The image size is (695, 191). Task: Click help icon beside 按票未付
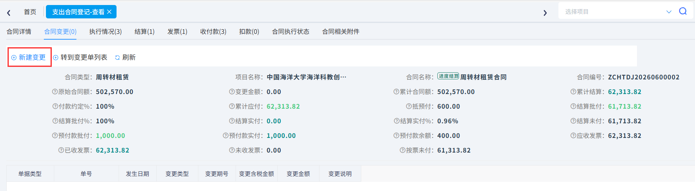pyautogui.click(x=403, y=150)
